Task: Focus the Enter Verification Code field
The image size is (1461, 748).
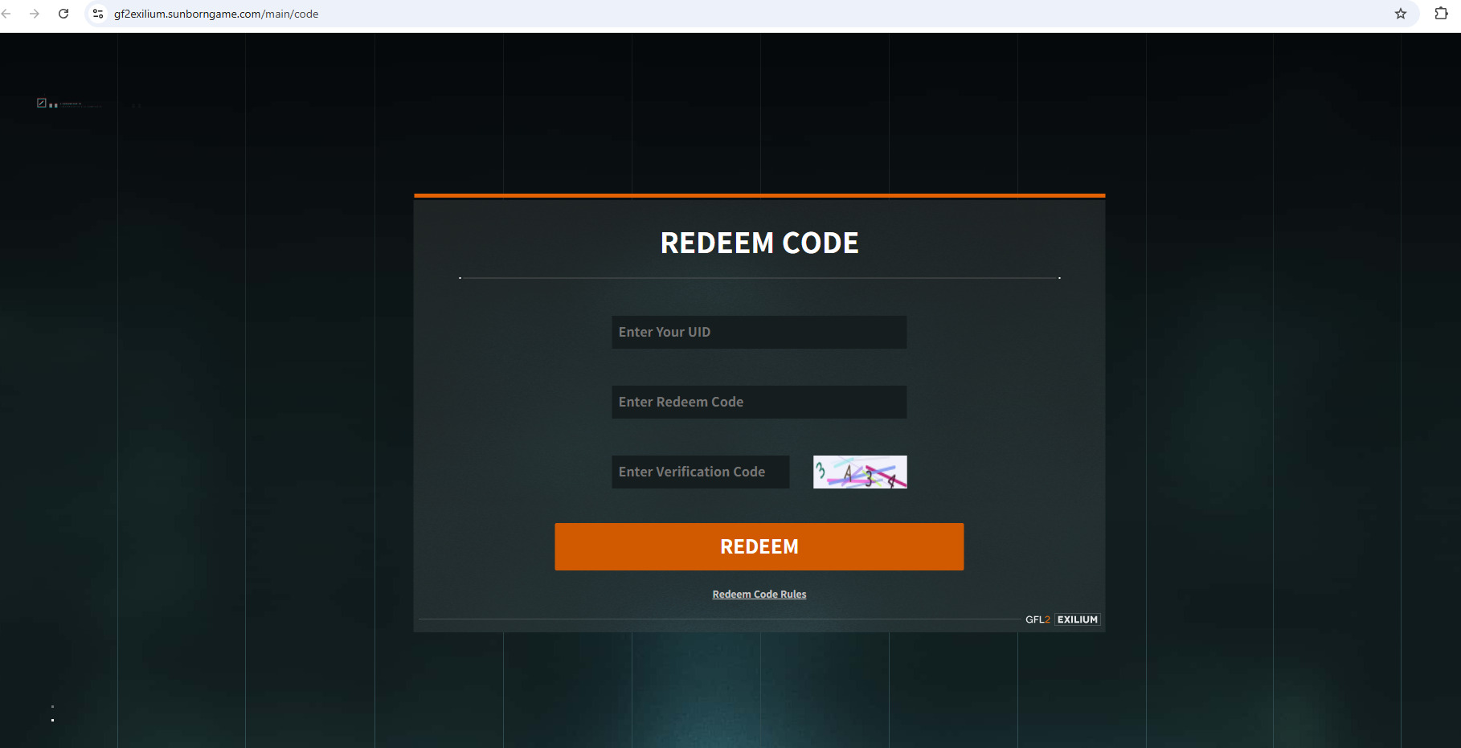Action: pos(700,472)
